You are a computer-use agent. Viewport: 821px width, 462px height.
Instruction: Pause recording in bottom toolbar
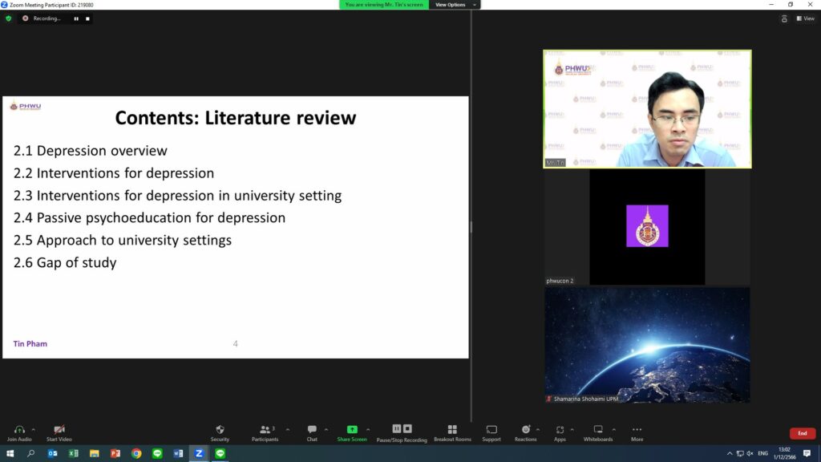(396, 428)
